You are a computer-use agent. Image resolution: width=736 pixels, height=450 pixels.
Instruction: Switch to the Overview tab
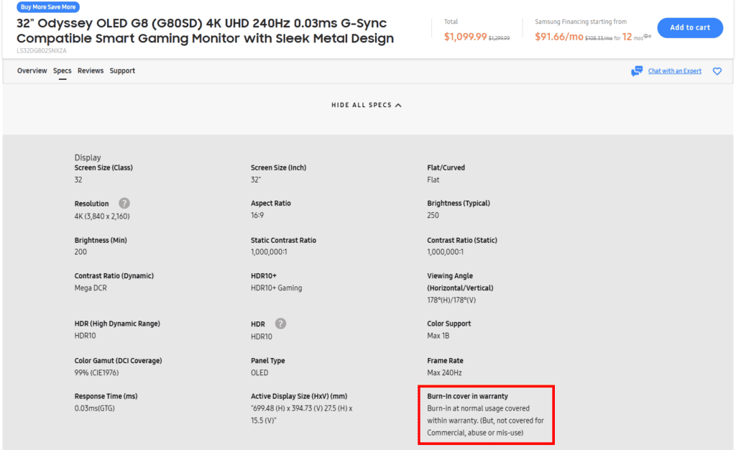coord(32,70)
